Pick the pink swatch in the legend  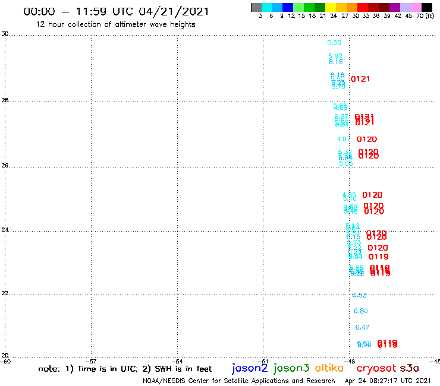point(416,7)
